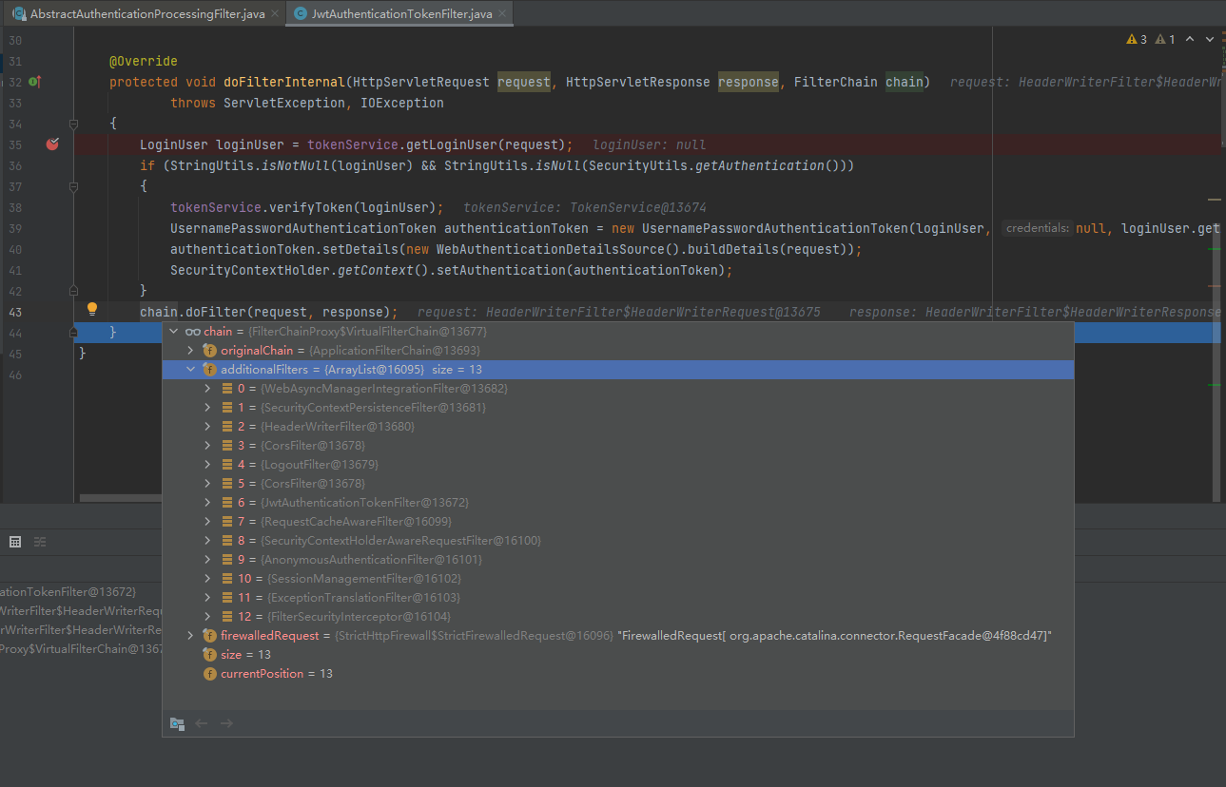Screen dimensions: 1226x787
Task: Click the fold end marker at line 42
Action: 73,291
